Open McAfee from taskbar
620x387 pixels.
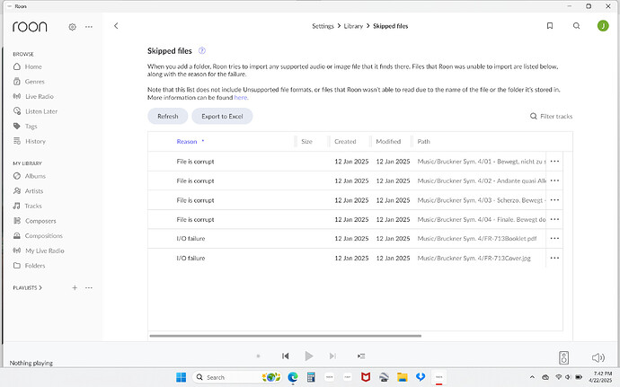pyautogui.click(x=366, y=377)
